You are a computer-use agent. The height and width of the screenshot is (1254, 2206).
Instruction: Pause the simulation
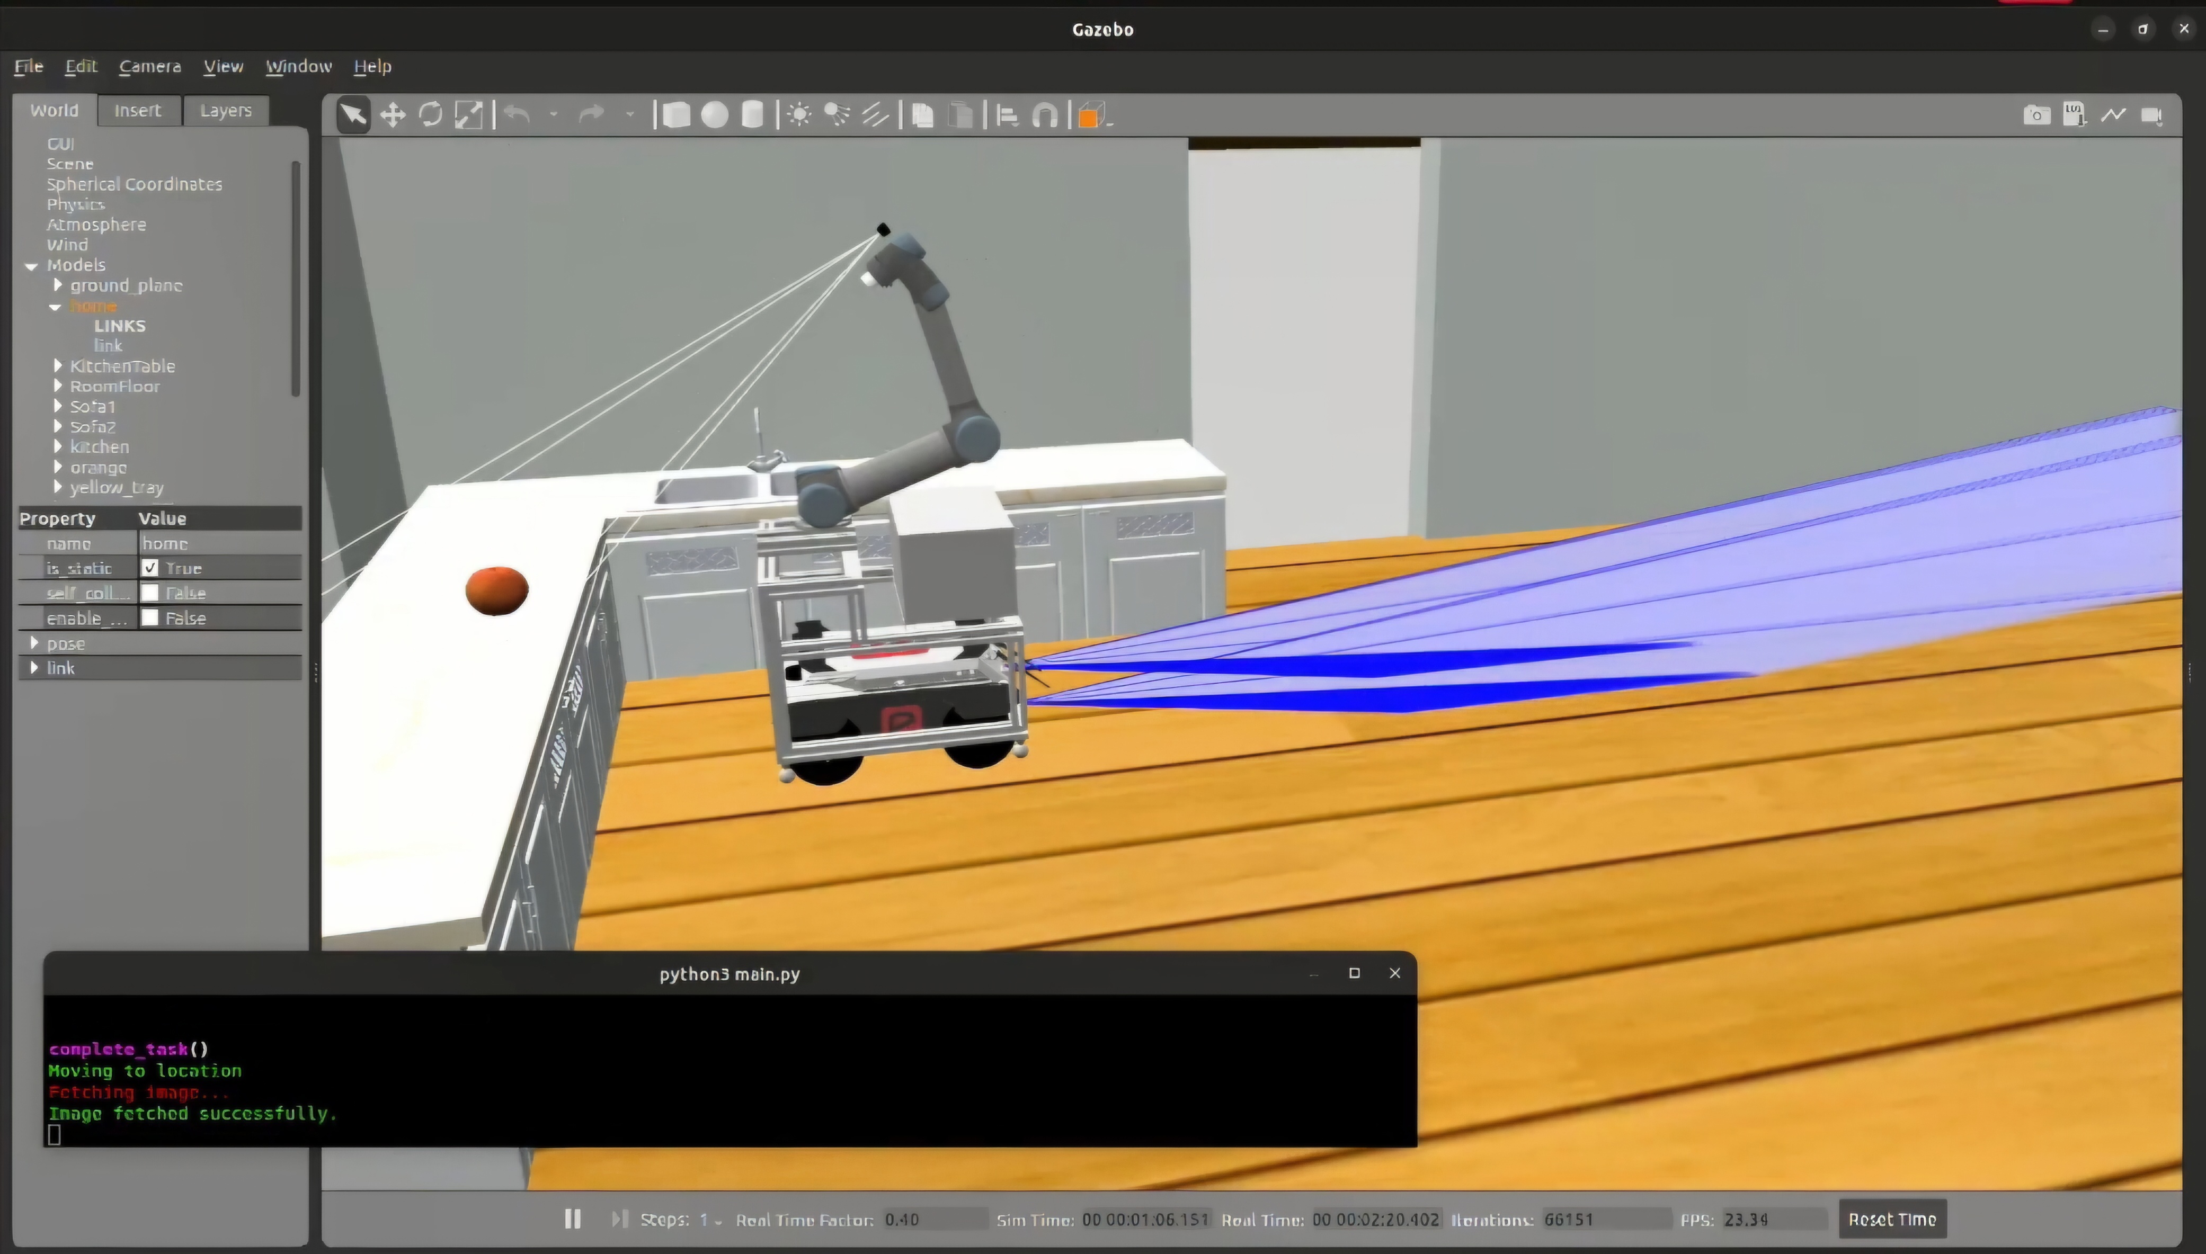point(573,1220)
